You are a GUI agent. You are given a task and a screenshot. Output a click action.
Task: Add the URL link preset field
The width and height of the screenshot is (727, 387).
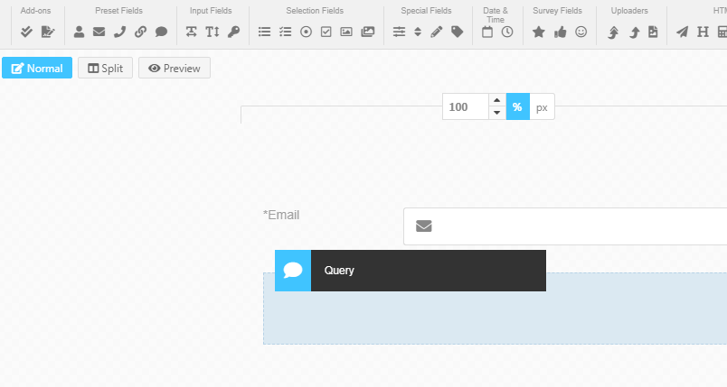(x=140, y=32)
